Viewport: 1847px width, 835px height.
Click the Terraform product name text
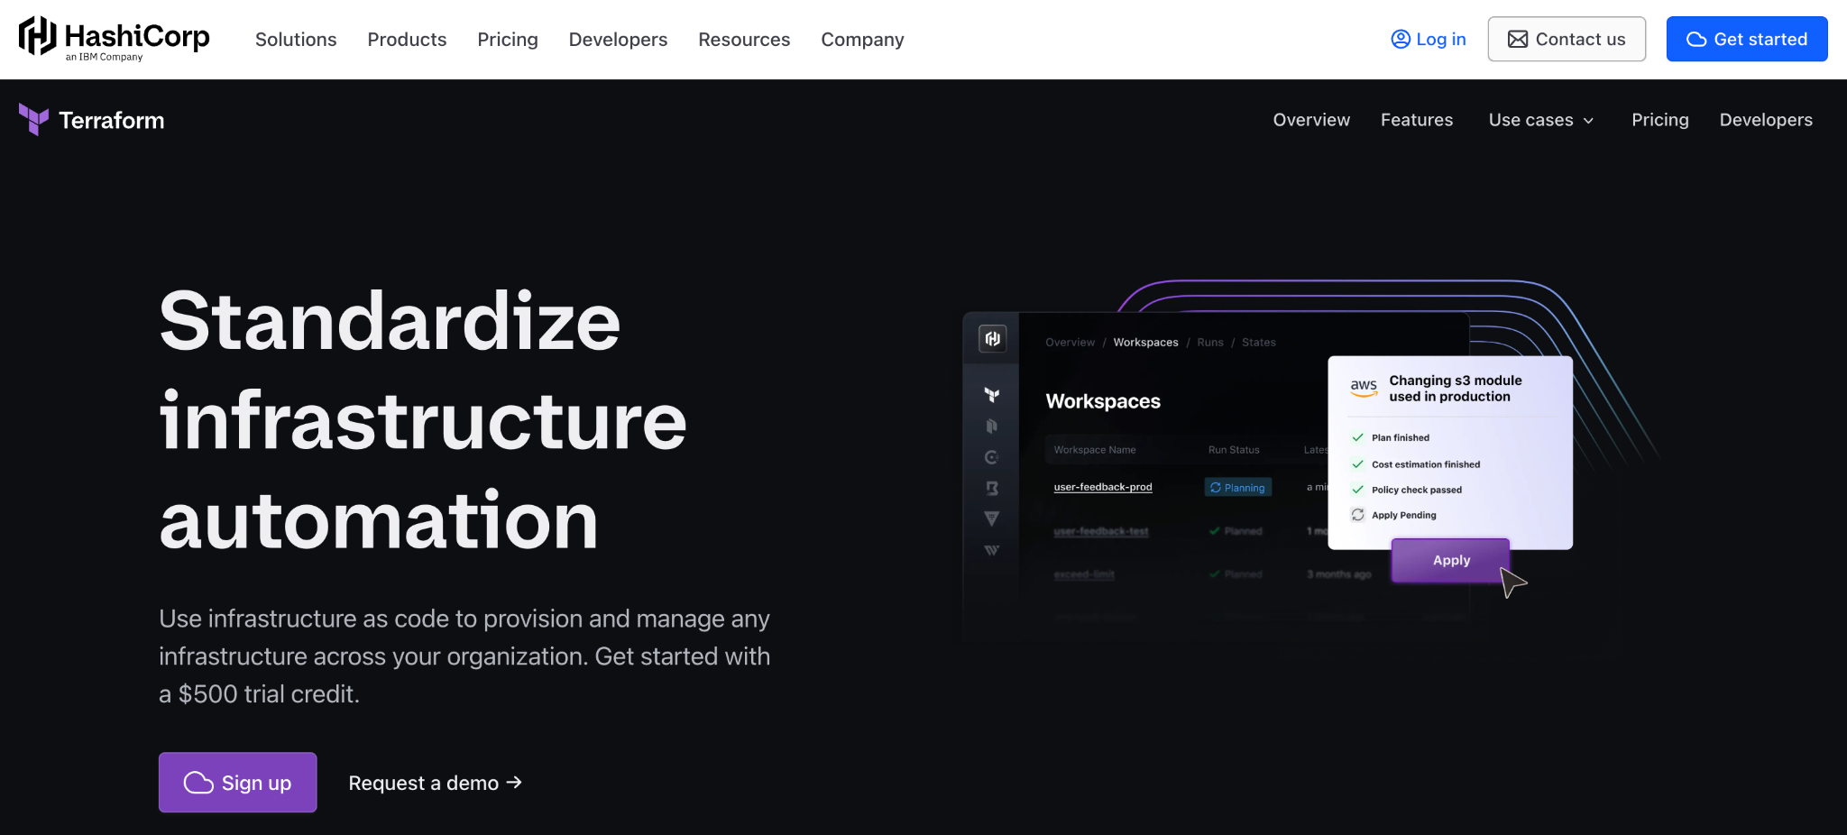(x=112, y=120)
